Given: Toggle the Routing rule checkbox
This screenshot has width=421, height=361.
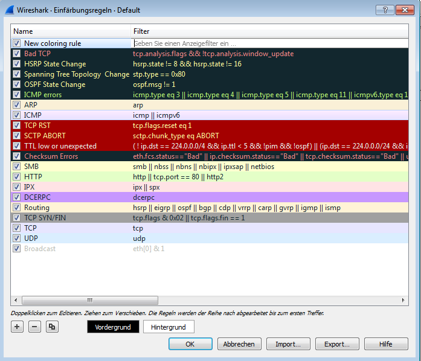Looking at the screenshot, I should [17, 208].
